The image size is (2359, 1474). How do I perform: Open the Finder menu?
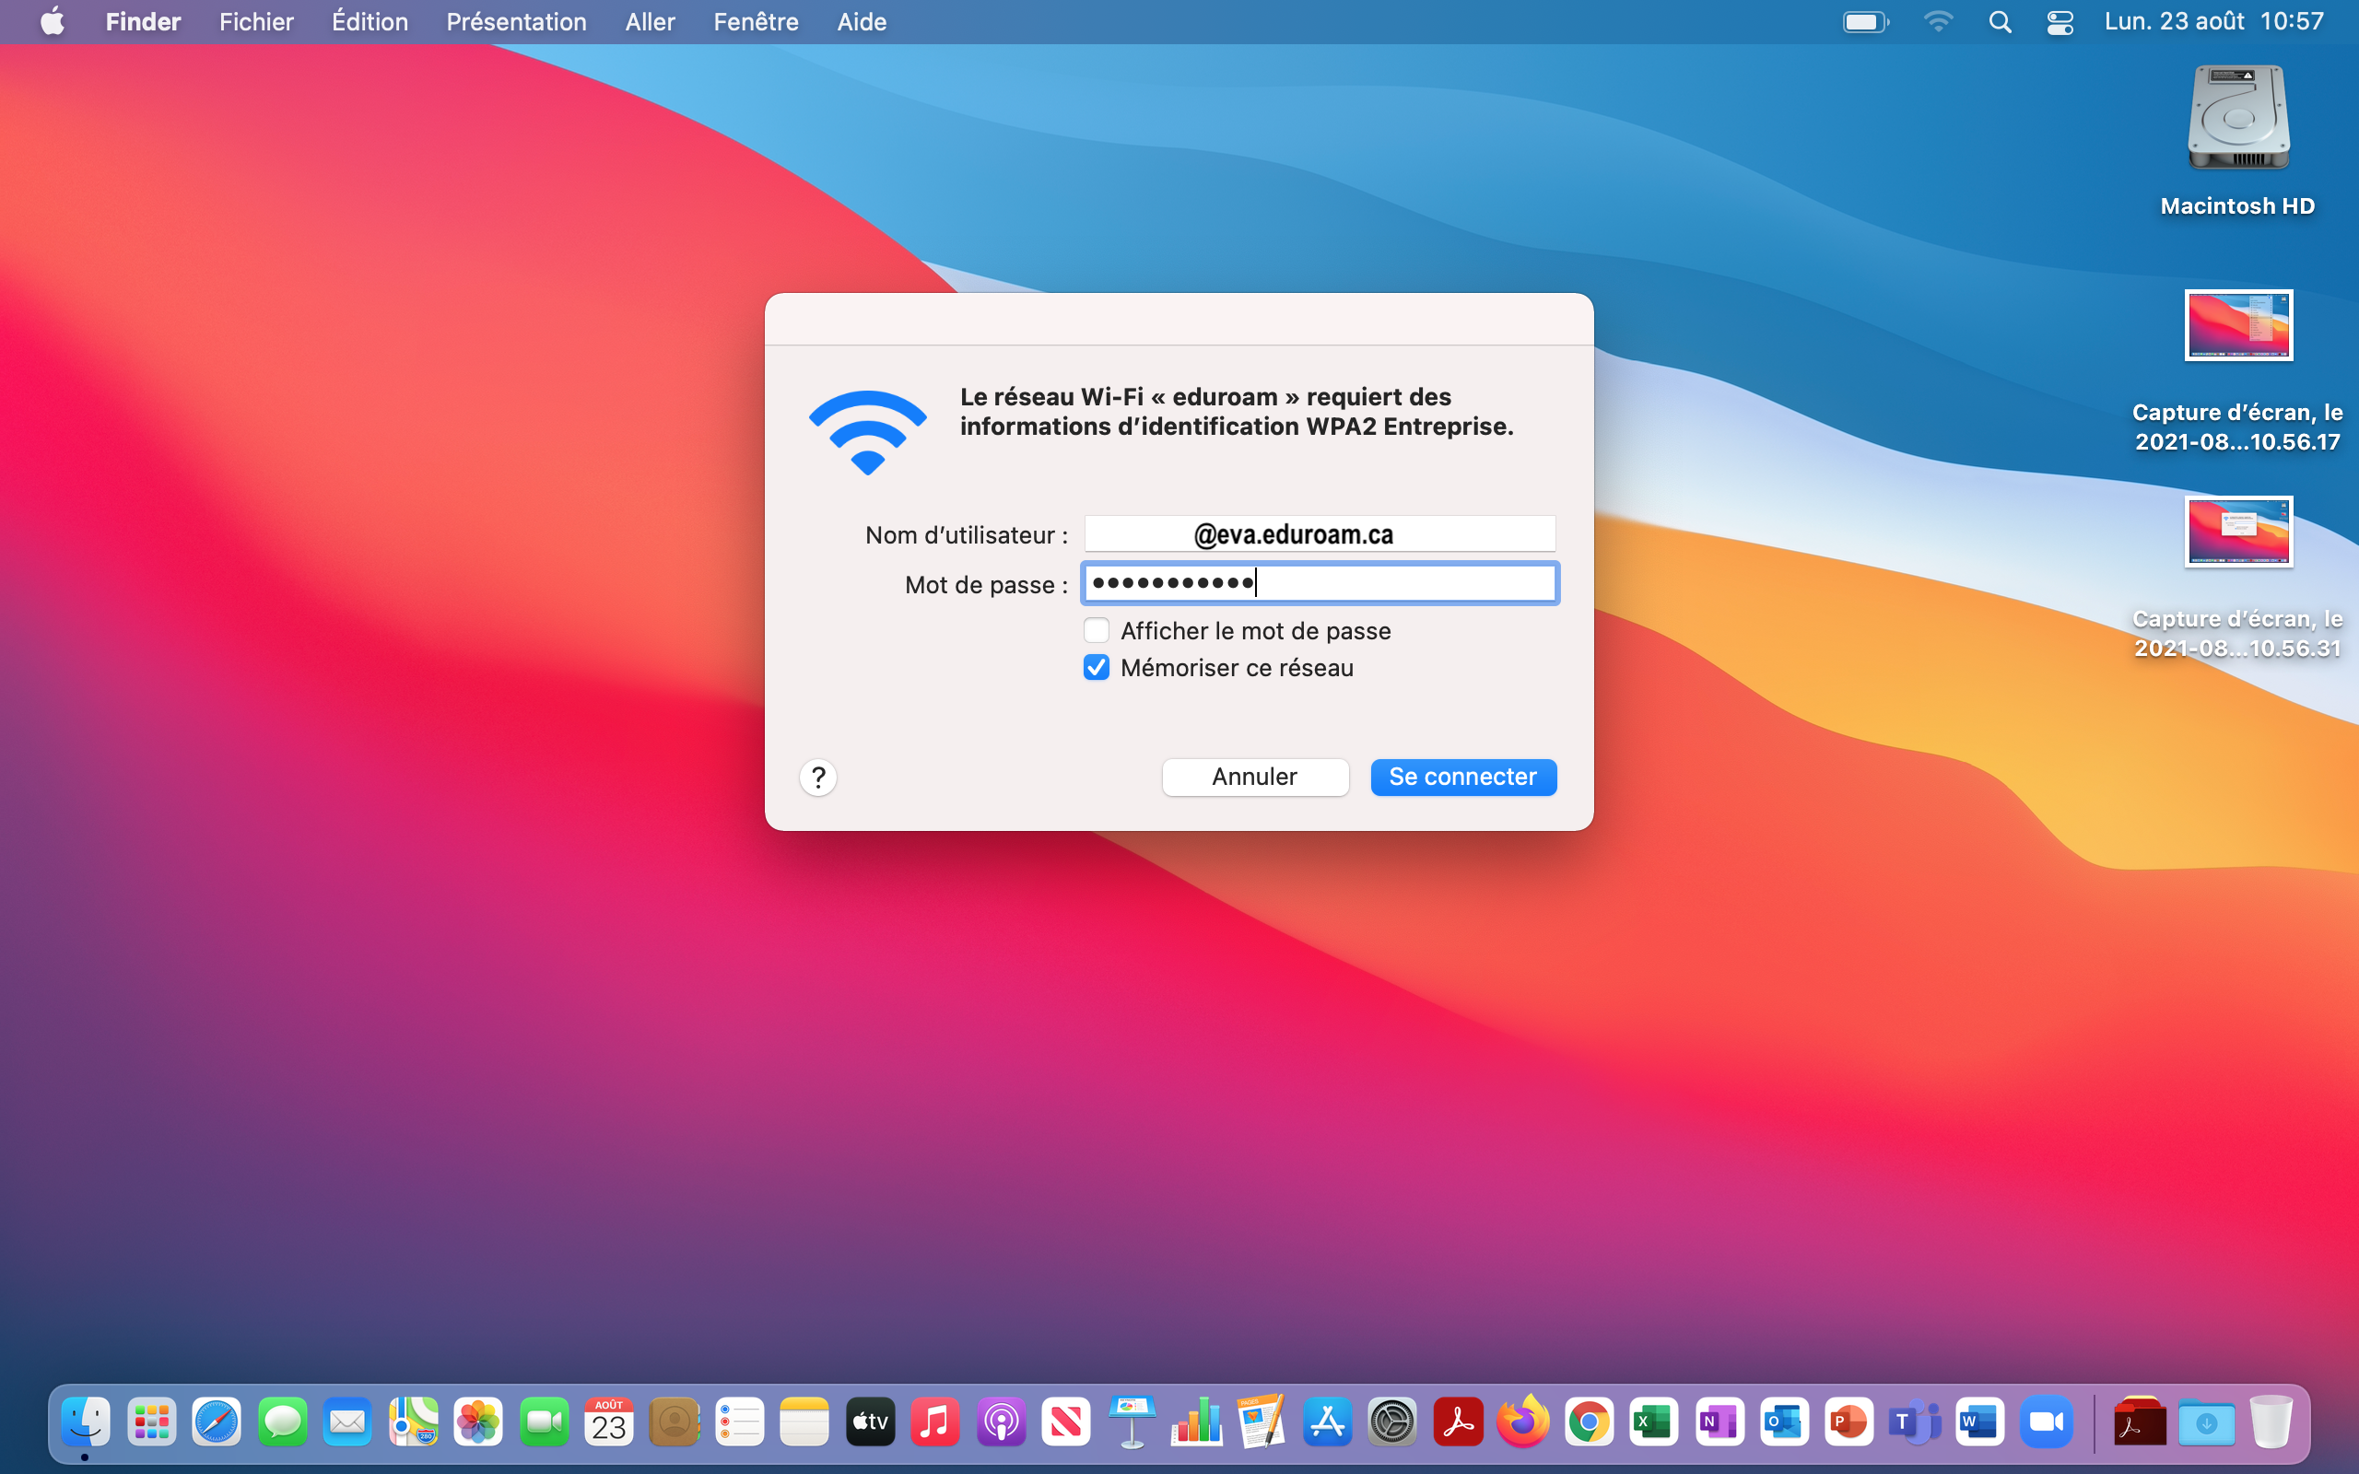click(144, 21)
